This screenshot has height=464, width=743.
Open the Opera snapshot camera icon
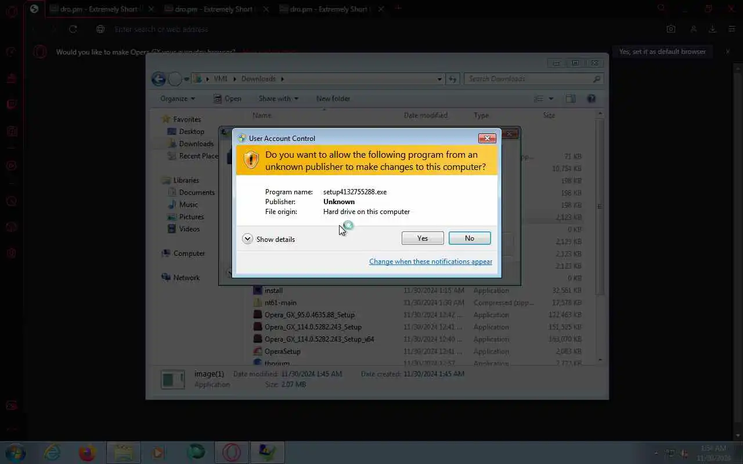671,29
